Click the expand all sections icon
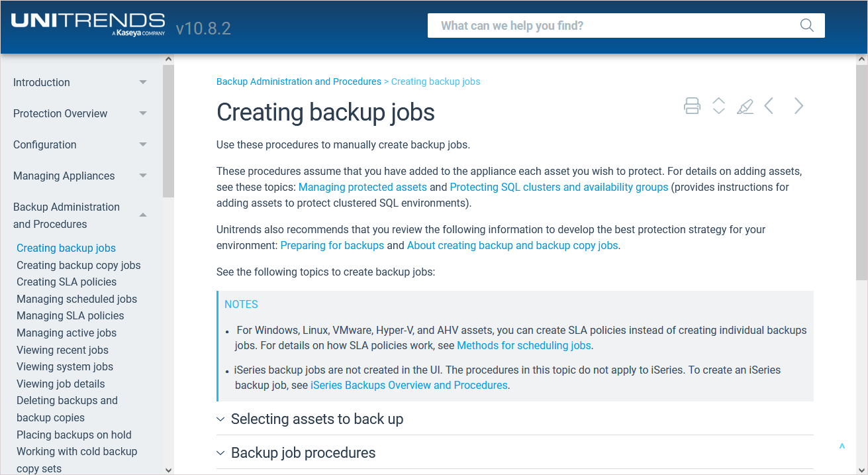 click(718, 106)
